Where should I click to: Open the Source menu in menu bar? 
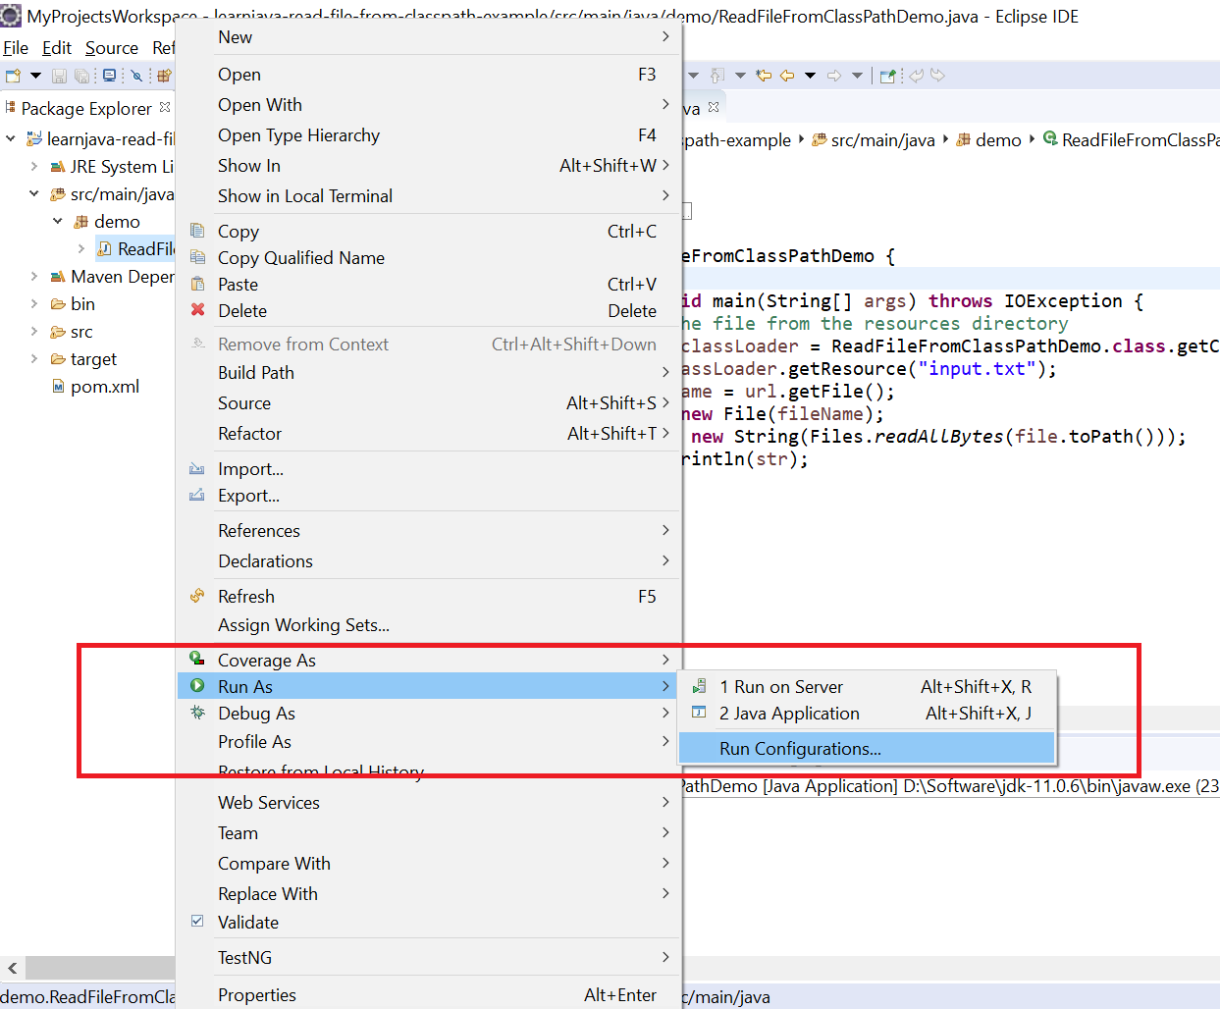112,48
